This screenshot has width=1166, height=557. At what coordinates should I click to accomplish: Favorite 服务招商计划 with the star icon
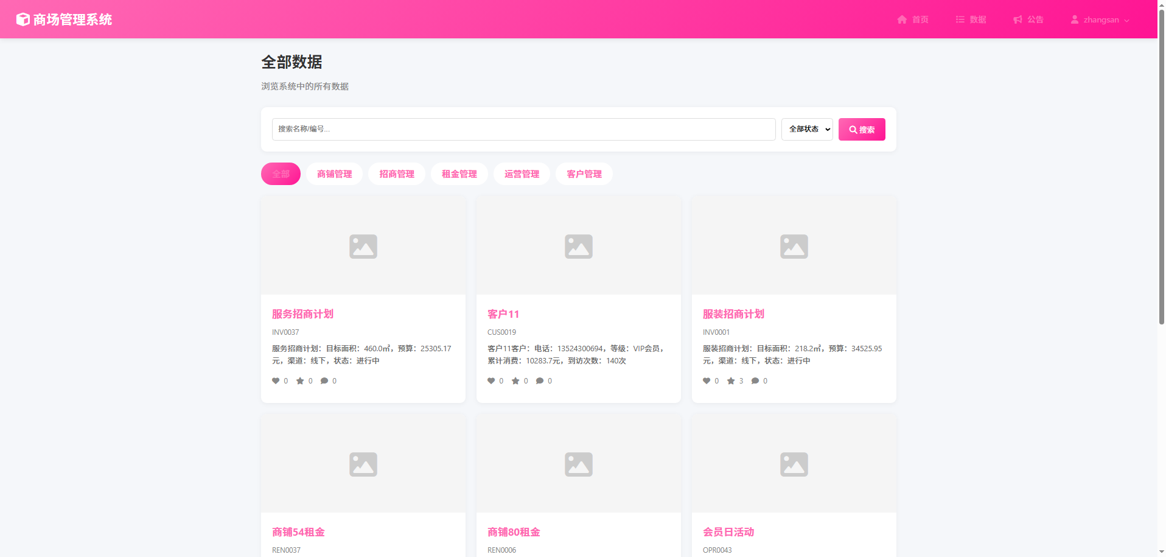(300, 381)
